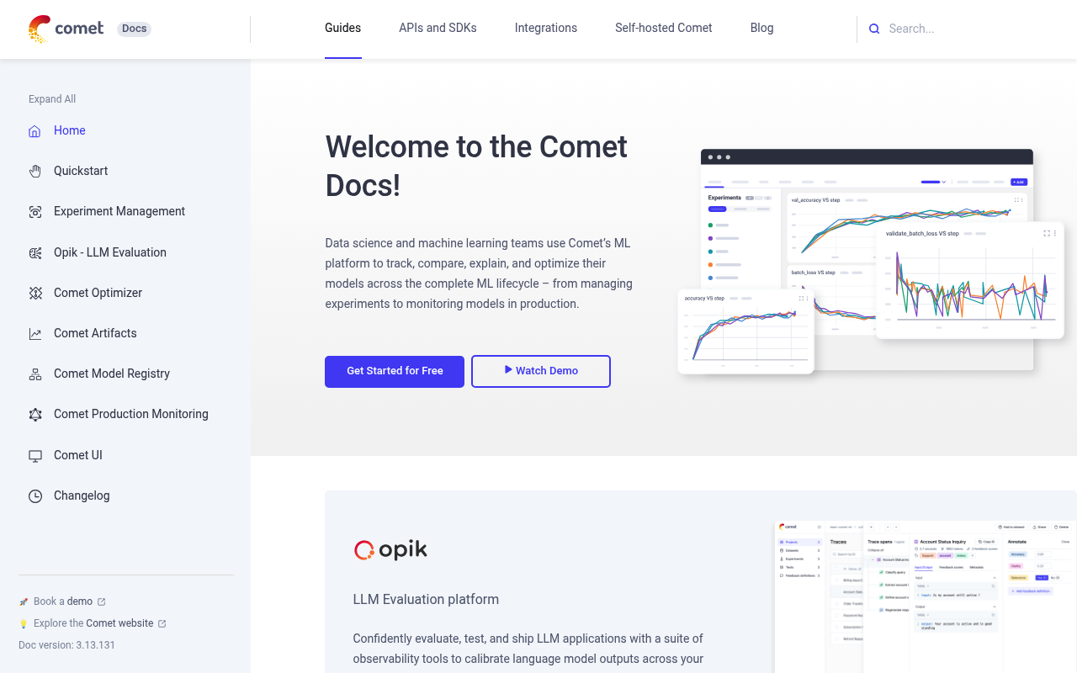Screen dimensions: 1077x673
Task: Click the Comet Model Registry icon
Action: [34, 374]
